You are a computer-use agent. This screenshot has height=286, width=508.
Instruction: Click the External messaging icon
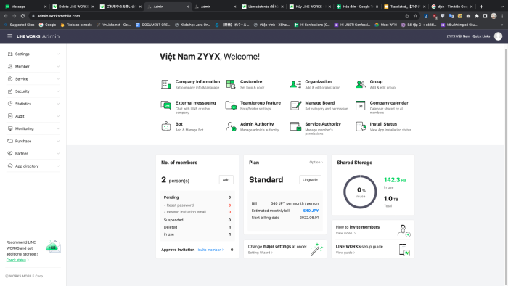[x=166, y=105]
